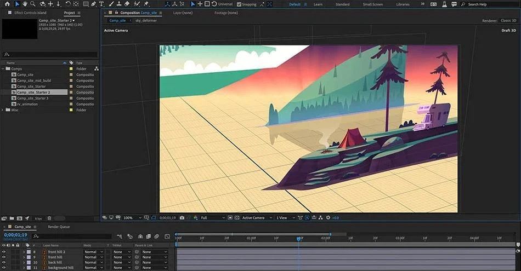The height and width of the screenshot is (271, 521).
Task: Click the Universal tool label
Action: [x=225, y=4]
